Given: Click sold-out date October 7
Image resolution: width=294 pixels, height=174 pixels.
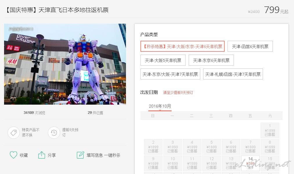Looking at the screenshot, I should pyautogui.click(x=250, y=147).
